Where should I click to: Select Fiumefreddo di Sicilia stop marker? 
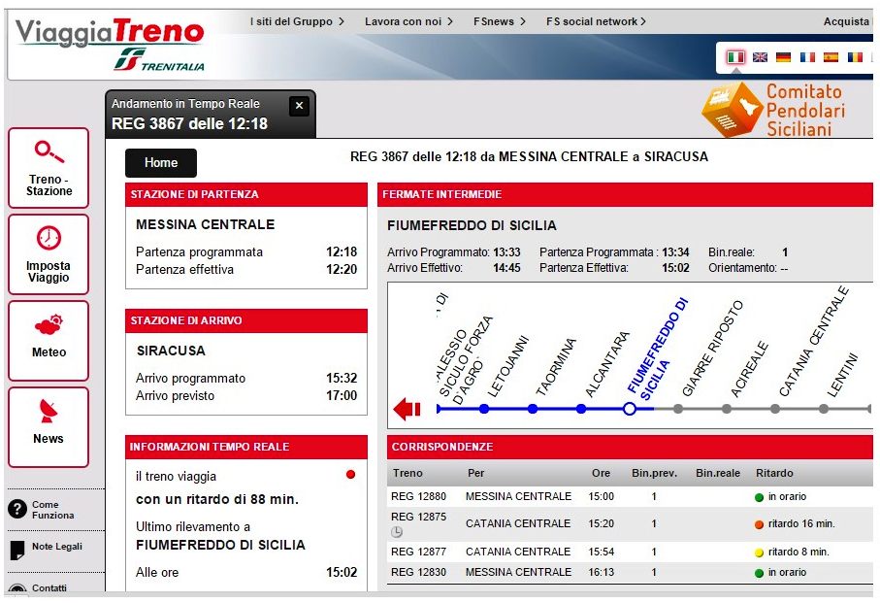(630, 409)
